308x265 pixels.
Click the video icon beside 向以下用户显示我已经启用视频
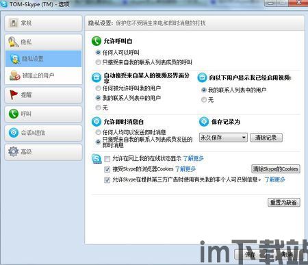(202, 77)
